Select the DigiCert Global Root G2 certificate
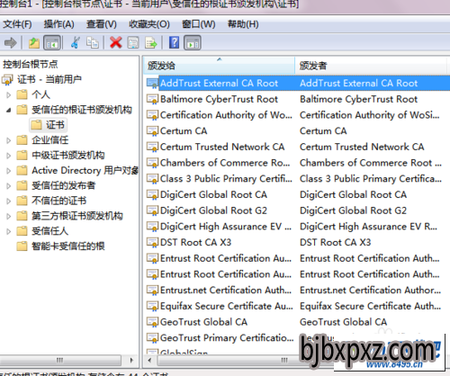The image size is (450, 376). (x=213, y=210)
